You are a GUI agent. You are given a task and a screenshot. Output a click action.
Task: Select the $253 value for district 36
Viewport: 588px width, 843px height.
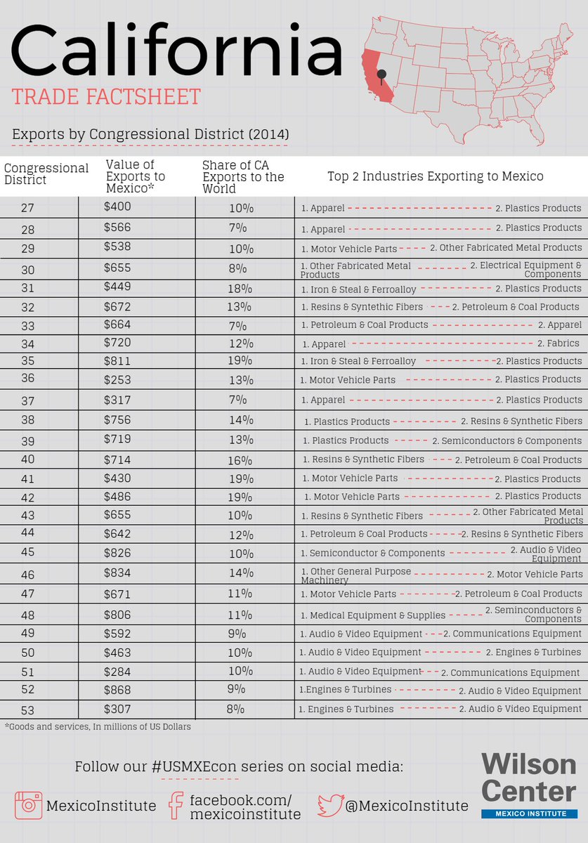click(x=117, y=378)
